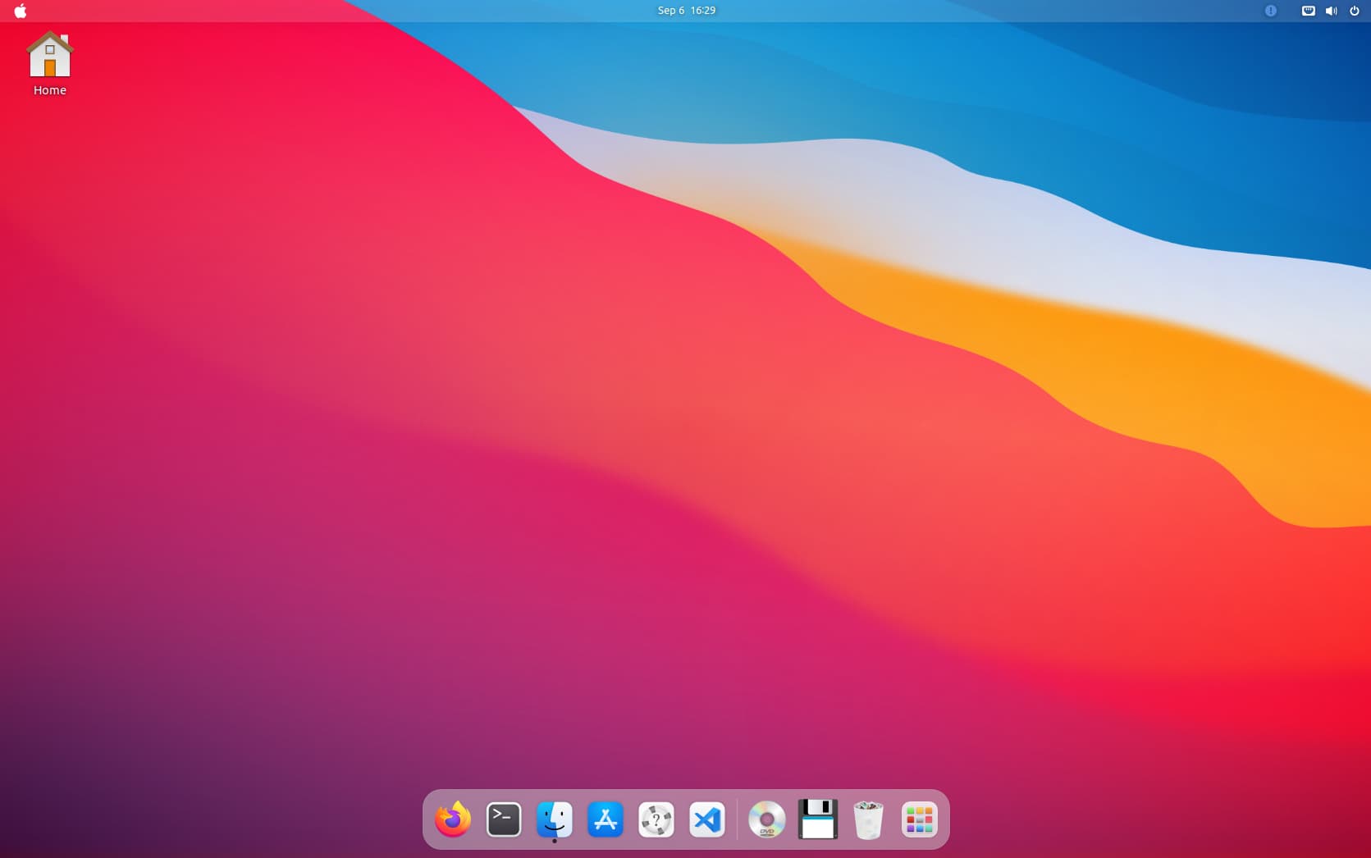
Task: Show all apps via colorful grid icon
Action: [919, 819]
